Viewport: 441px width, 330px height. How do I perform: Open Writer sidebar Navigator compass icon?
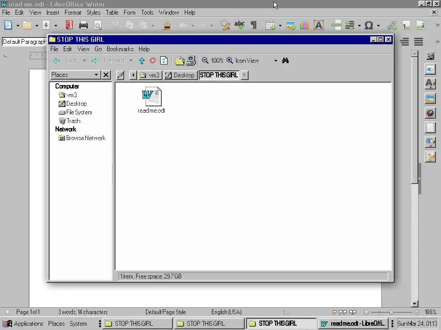point(430,113)
